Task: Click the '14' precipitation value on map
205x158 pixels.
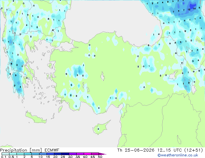Action: click(x=194, y=9)
